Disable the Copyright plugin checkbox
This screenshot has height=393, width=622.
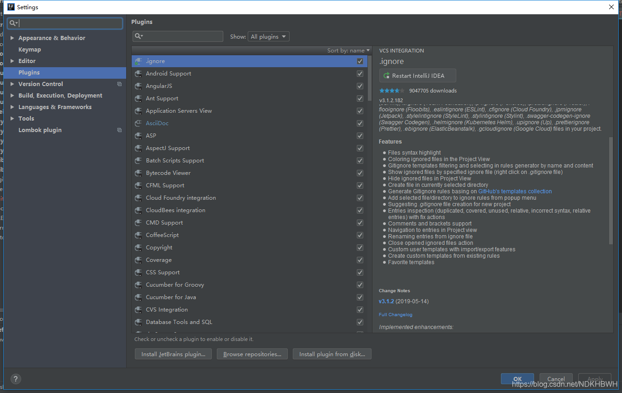(360, 248)
